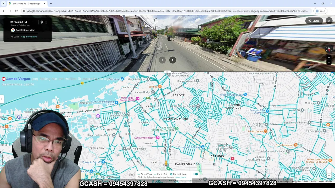
Task: Click the Terms link in map footer
Action: (305, 182)
